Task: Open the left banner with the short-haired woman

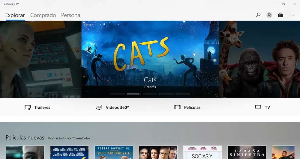Action: (x=40, y=59)
